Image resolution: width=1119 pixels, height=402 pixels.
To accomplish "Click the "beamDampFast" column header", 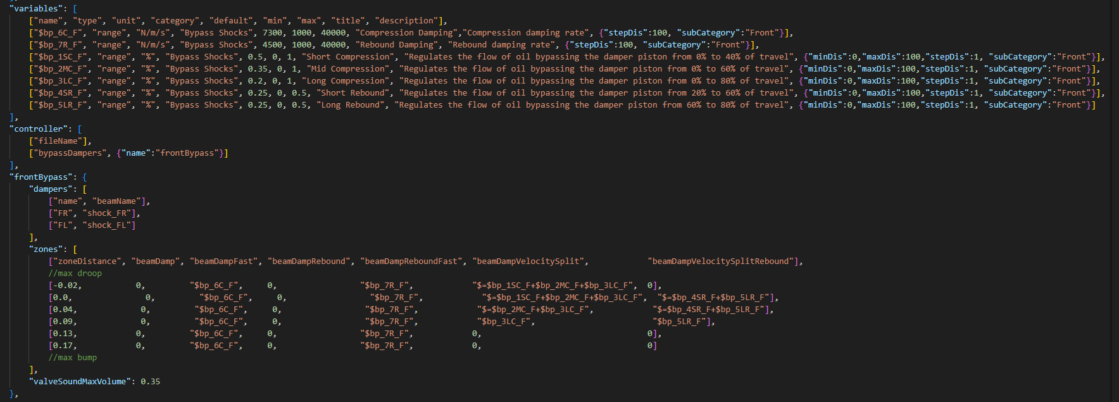I will (224, 261).
